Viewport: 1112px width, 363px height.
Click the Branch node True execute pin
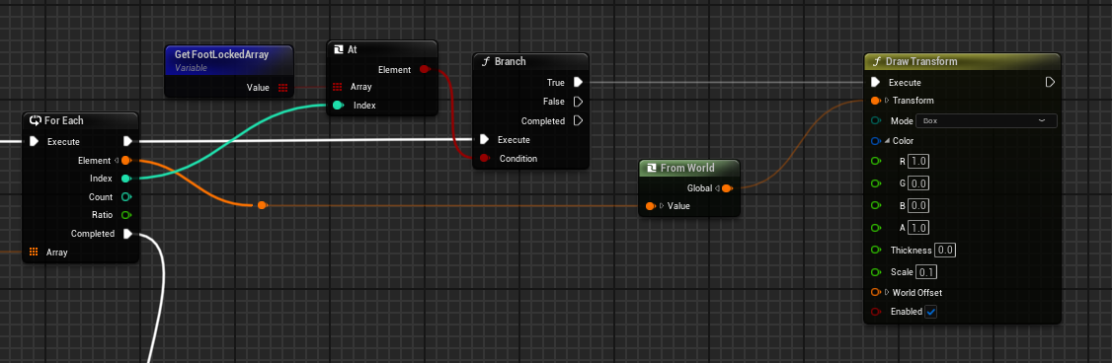pos(578,82)
